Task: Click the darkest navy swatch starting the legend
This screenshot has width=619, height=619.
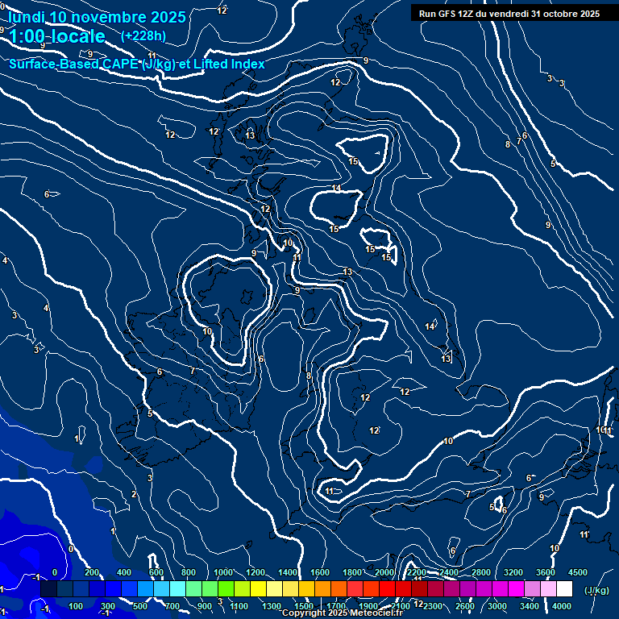Action: (x=48, y=588)
